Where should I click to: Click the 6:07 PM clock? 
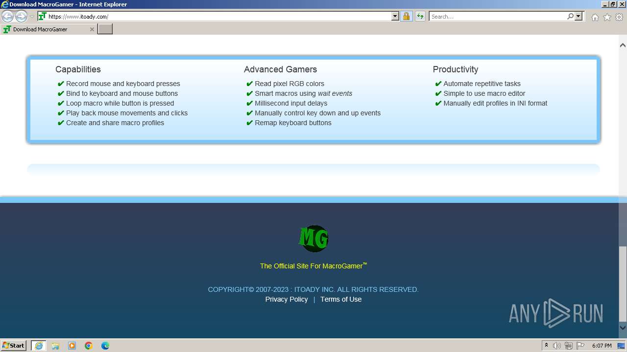[602, 346]
